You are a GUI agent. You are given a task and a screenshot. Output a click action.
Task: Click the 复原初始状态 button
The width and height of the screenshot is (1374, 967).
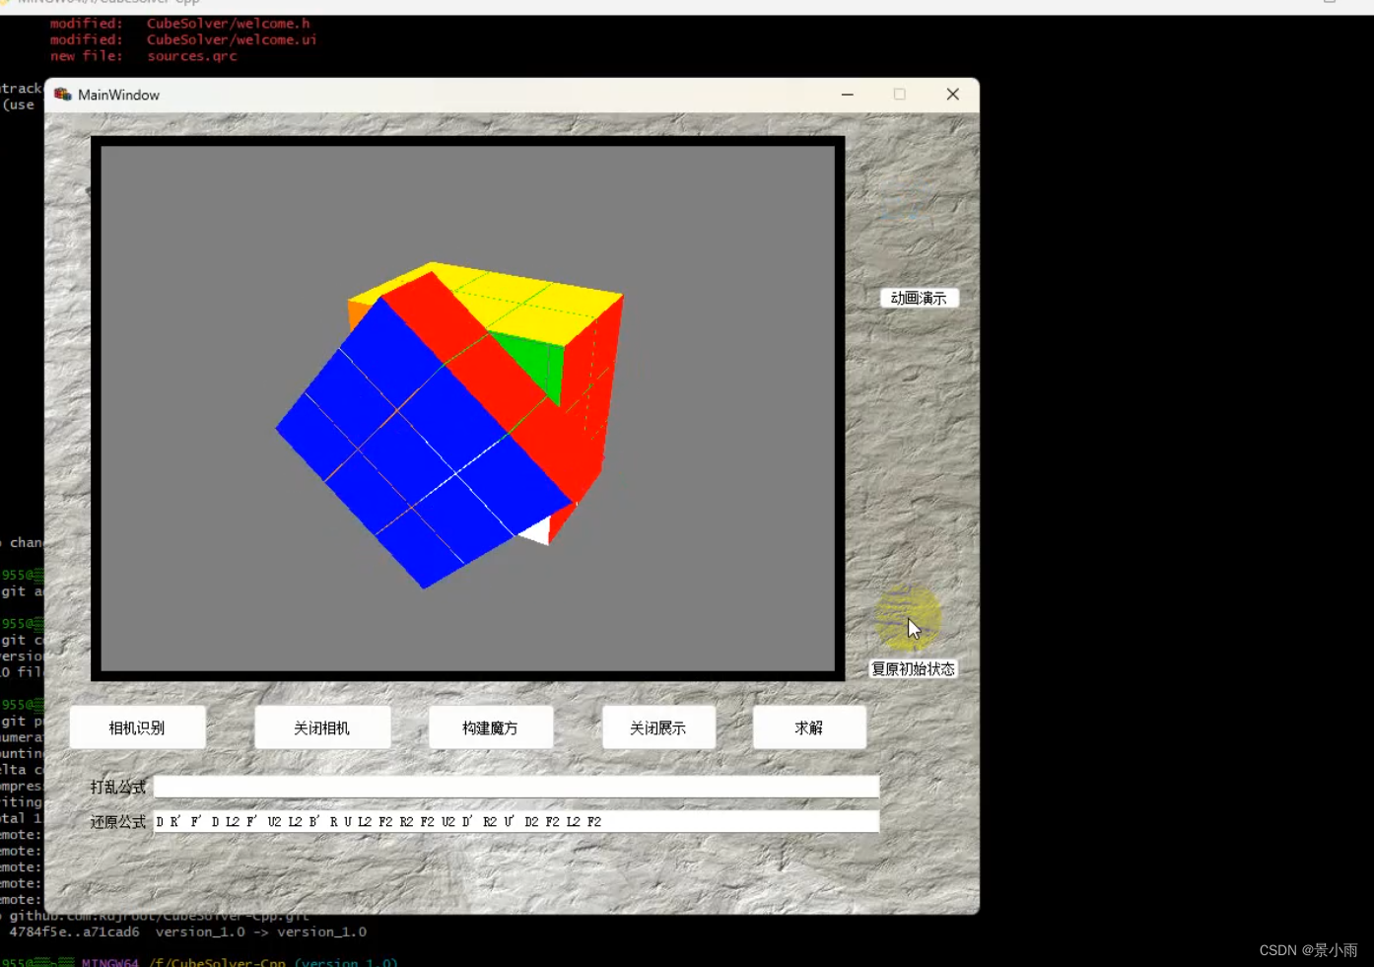pos(913,669)
